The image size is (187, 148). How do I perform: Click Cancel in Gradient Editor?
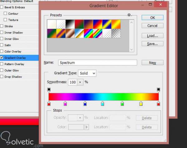click(x=152, y=26)
